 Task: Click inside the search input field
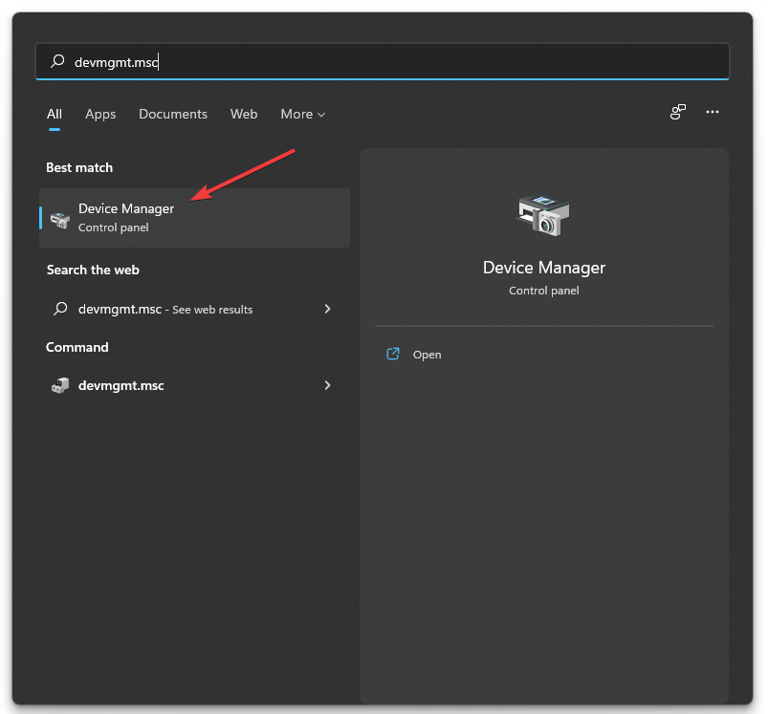point(287,60)
